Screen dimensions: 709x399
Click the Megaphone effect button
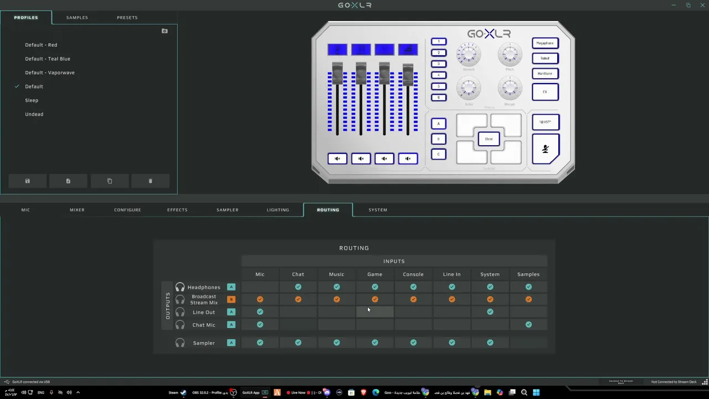(545, 43)
